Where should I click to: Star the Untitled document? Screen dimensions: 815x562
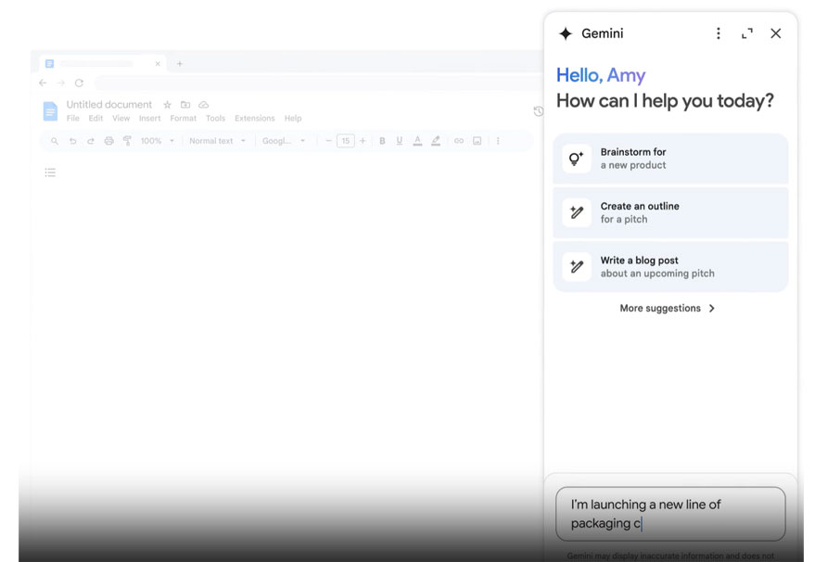pos(168,105)
